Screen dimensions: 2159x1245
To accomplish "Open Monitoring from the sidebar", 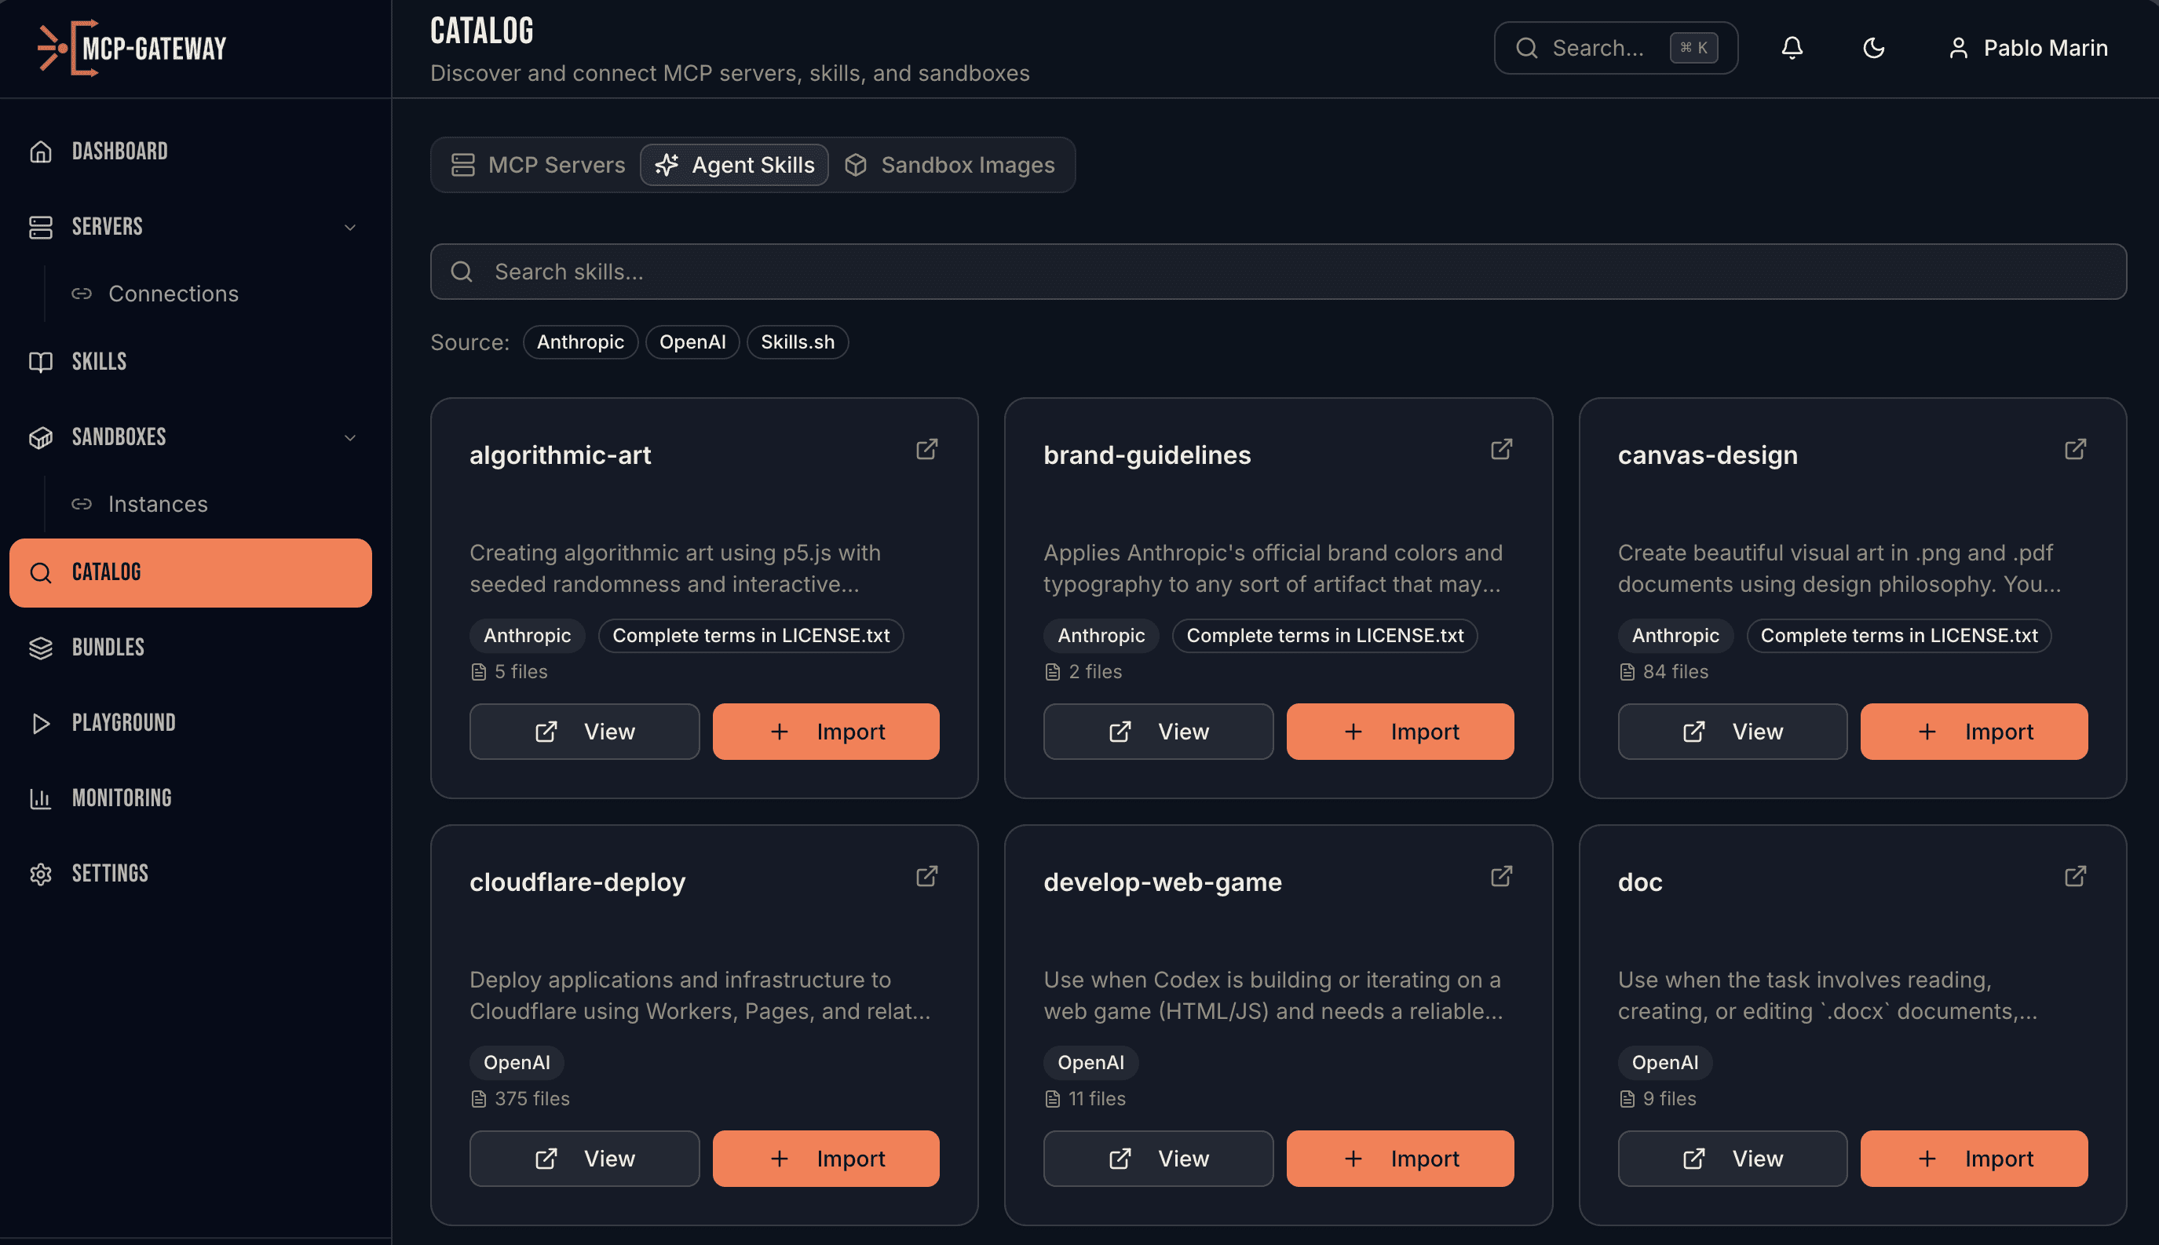I will click(122, 798).
